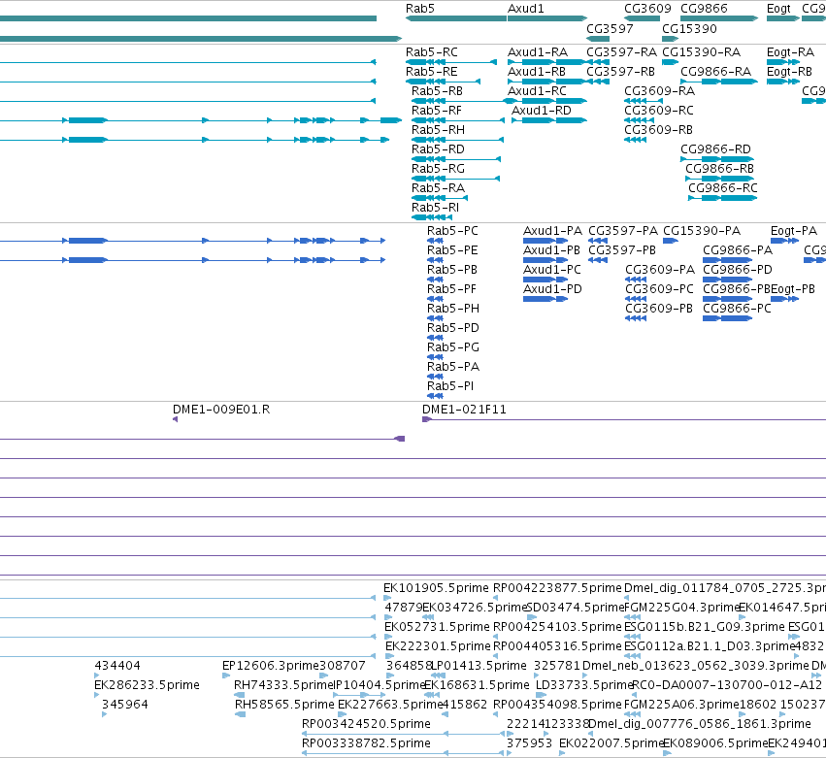Screen dimensions: 826x758
Task: Click EST EK052731.5prime
Action: [x=437, y=627]
